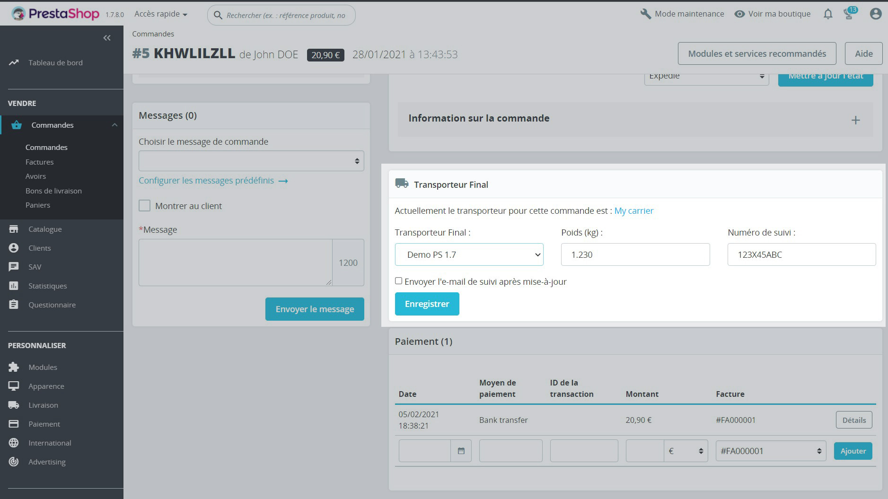Click the Enregistrer button
888x499 pixels.
tap(427, 304)
